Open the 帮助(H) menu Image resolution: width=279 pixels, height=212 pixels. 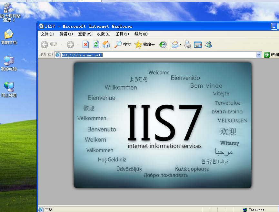tap(141, 34)
